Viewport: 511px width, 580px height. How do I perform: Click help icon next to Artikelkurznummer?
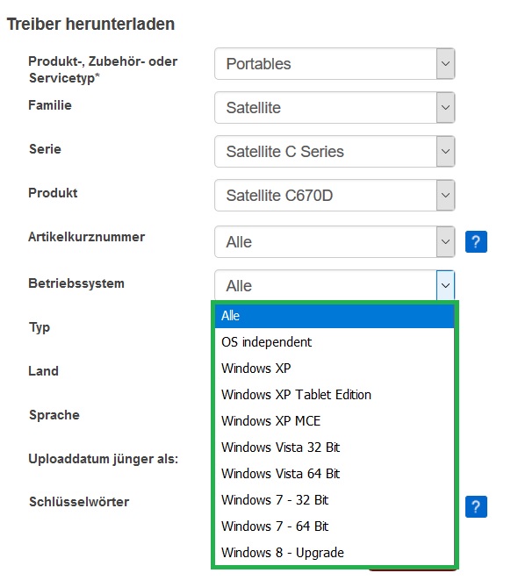click(x=476, y=241)
